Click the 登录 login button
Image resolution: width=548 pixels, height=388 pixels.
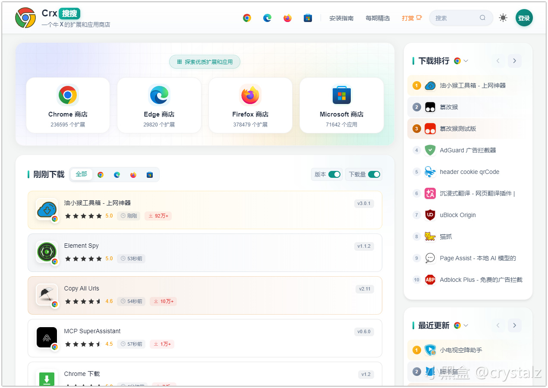tap(524, 18)
